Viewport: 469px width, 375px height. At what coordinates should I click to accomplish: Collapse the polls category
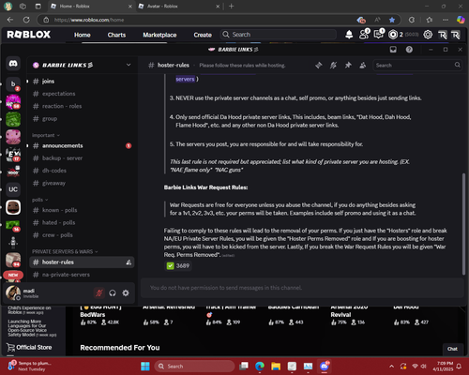tap(39, 200)
